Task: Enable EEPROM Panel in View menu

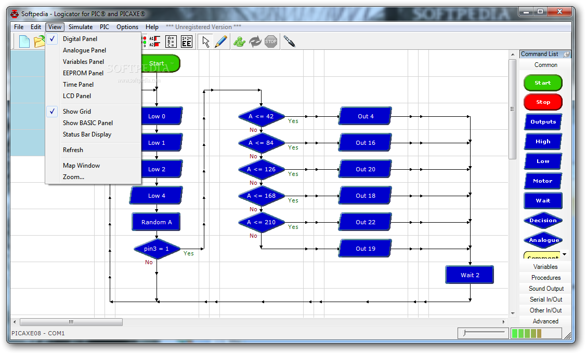Action: coord(93,73)
